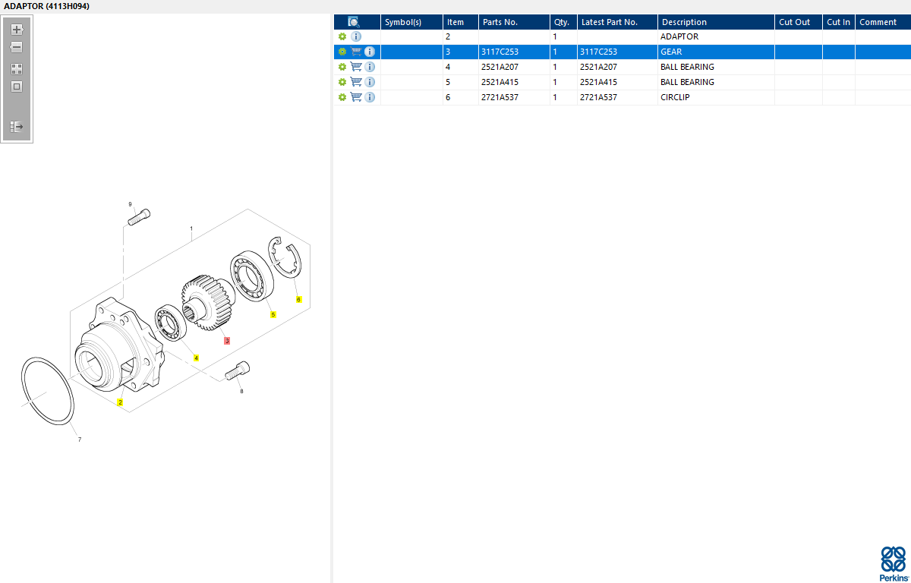Viewport: 911px width, 583px height.
Task: Click gear icon for item 5 row
Action: [342, 82]
